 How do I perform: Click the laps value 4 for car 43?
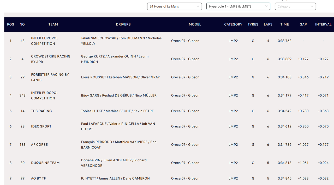tap(268, 41)
